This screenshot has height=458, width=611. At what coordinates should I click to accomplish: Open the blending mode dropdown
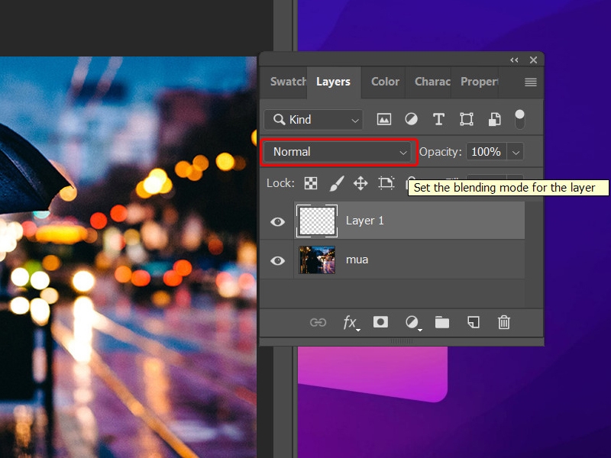click(338, 152)
